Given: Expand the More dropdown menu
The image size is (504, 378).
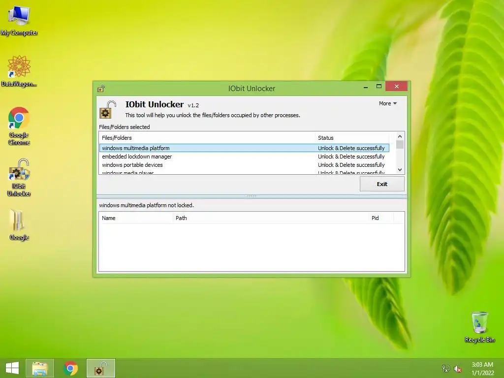Looking at the screenshot, I should (x=388, y=103).
